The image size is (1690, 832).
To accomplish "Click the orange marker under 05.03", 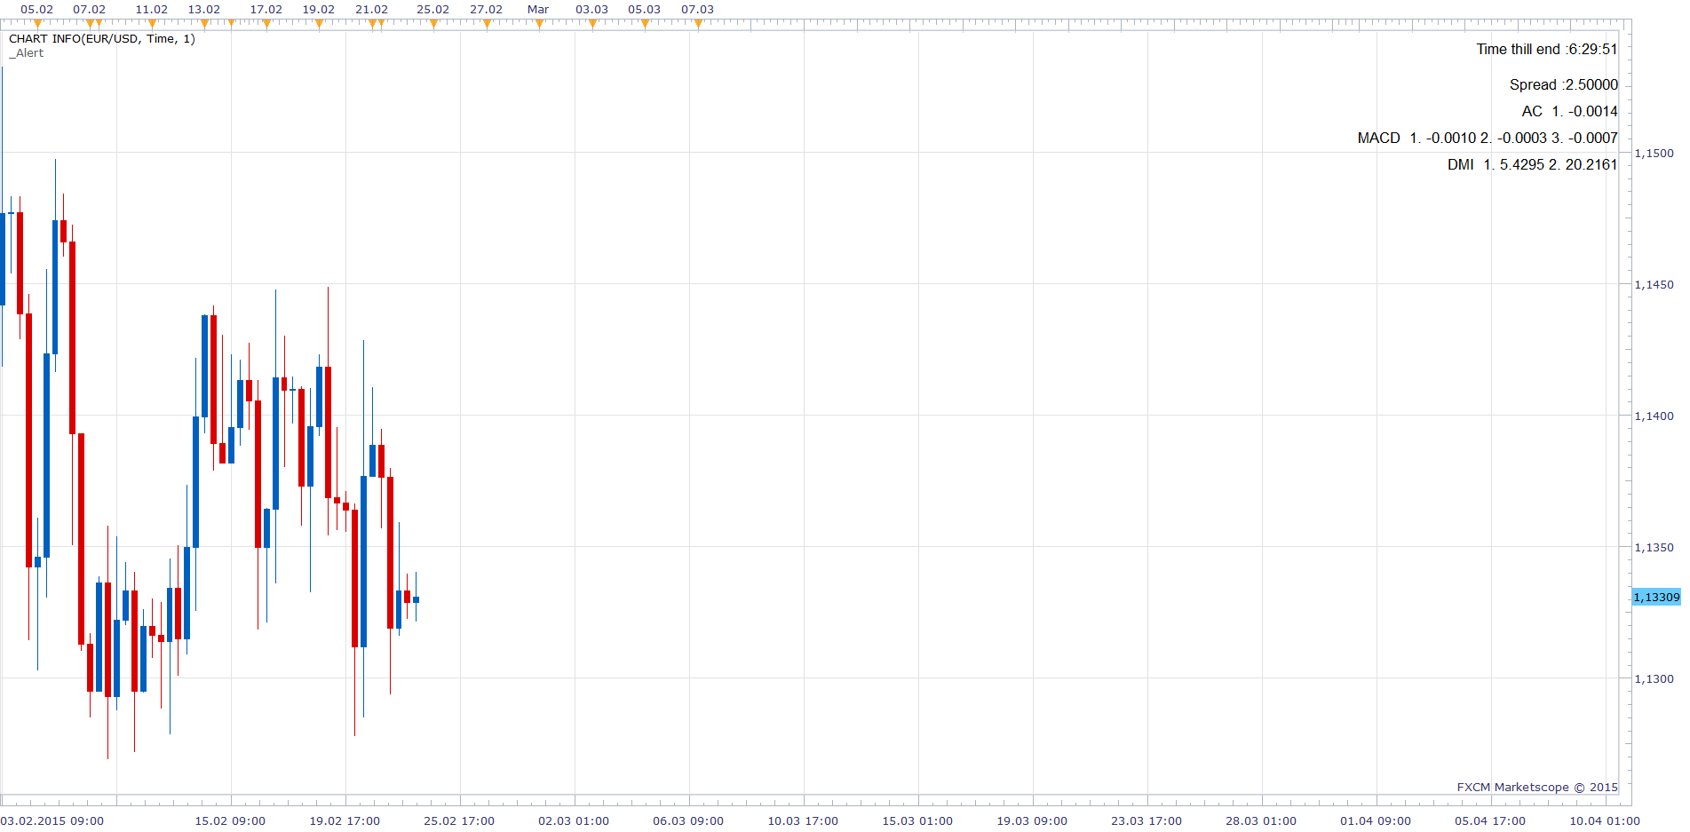I will pos(645,24).
